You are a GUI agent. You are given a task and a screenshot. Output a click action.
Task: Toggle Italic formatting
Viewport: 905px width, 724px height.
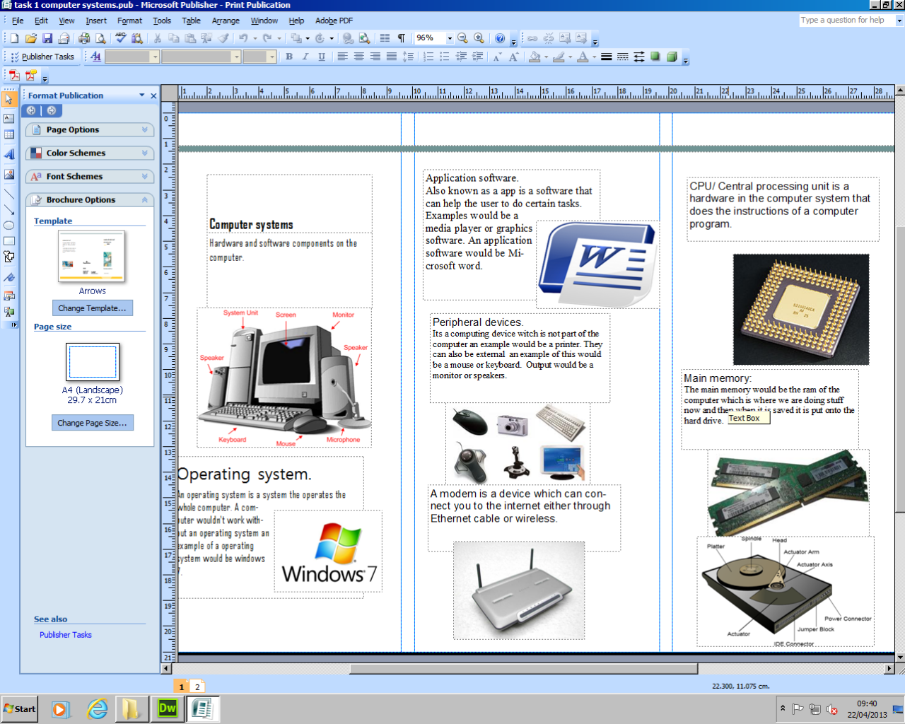click(305, 57)
